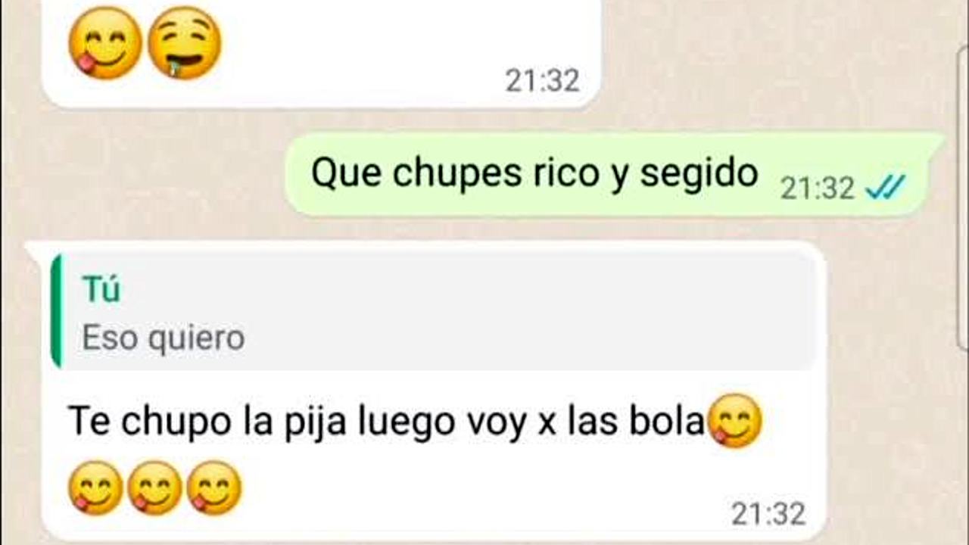
Task: Tap the drooling-face emoji in top message
Action: click(x=184, y=43)
